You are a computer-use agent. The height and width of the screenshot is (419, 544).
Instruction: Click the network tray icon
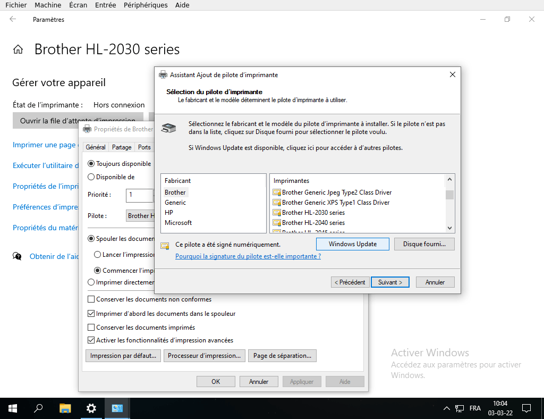pyautogui.click(x=460, y=408)
